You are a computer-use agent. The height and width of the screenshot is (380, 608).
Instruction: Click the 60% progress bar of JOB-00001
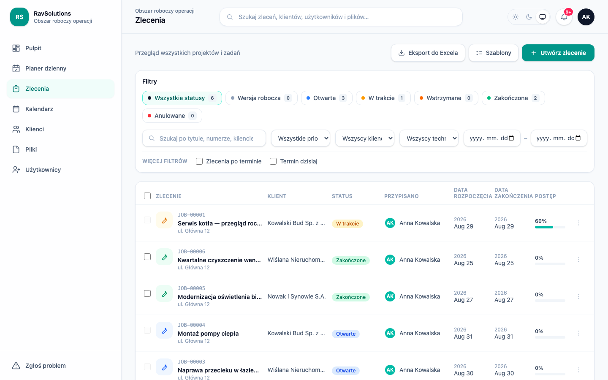click(x=550, y=227)
